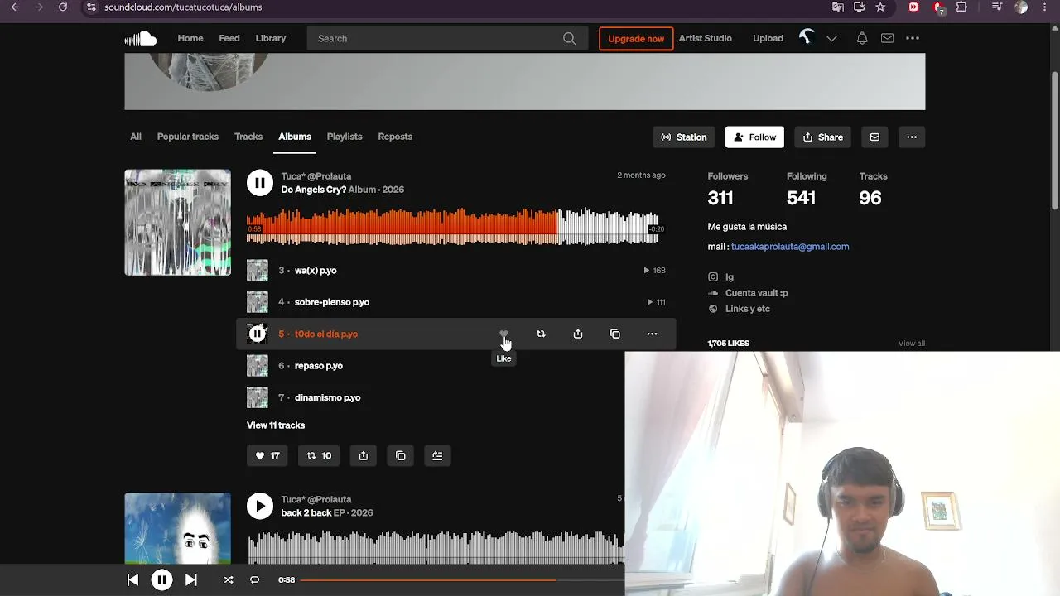
Task: Go back in the browser
Action: [x=15, y=7]
